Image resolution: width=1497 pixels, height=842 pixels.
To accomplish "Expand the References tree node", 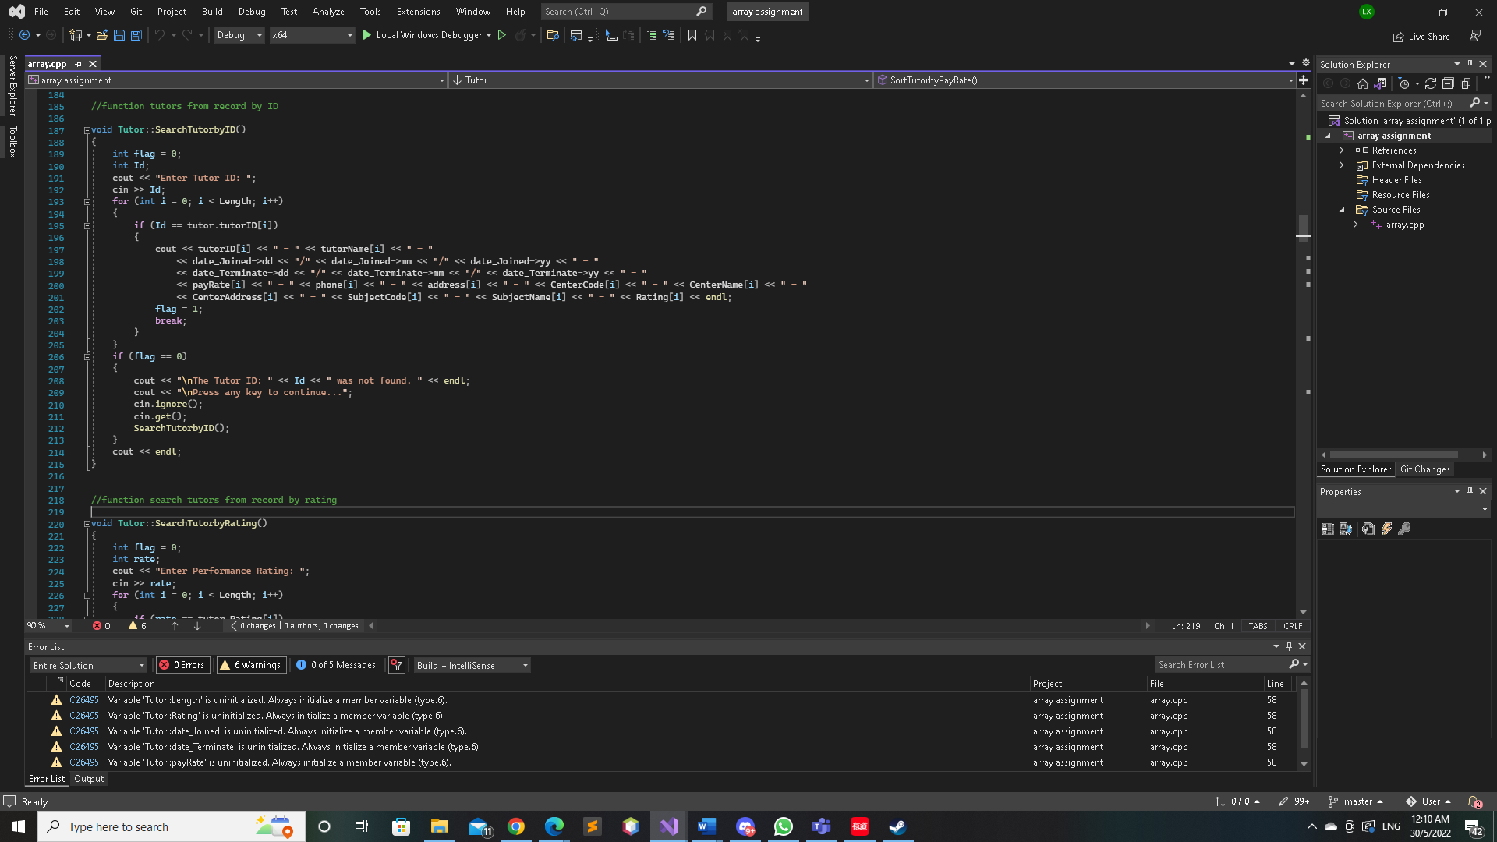I will pyautogui.click(x=1341, y=150).
